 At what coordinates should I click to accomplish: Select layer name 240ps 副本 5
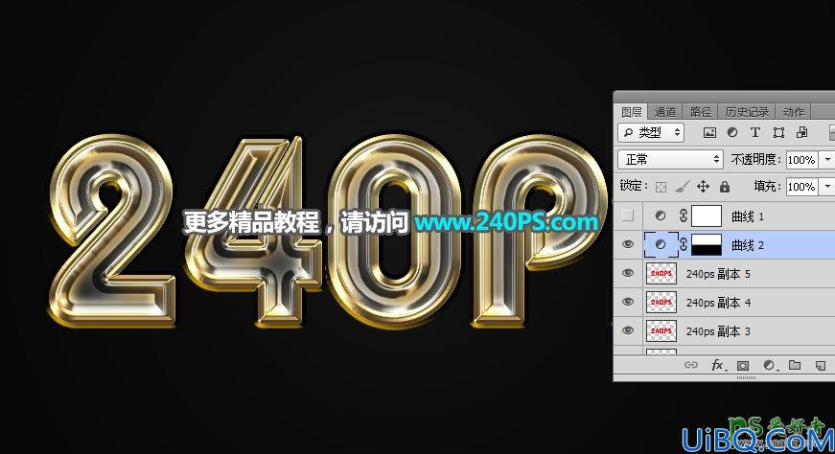718,274
